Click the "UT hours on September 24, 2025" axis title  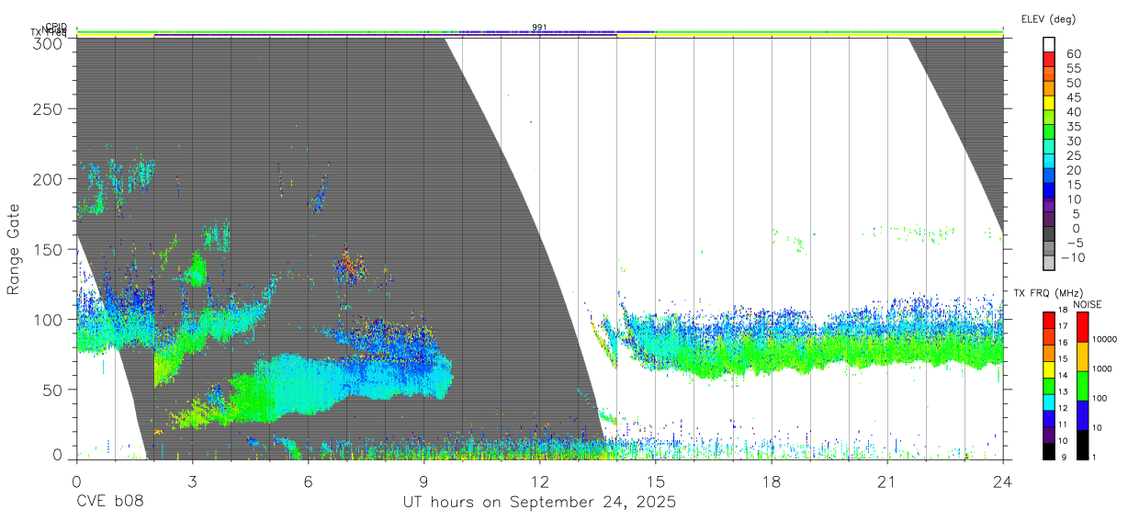click(539, 503)
